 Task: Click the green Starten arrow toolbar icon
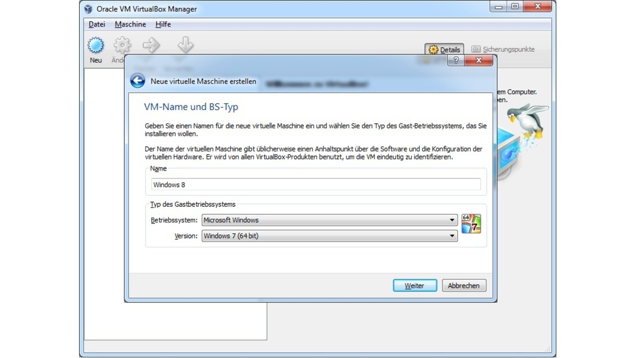click(151, 45)
